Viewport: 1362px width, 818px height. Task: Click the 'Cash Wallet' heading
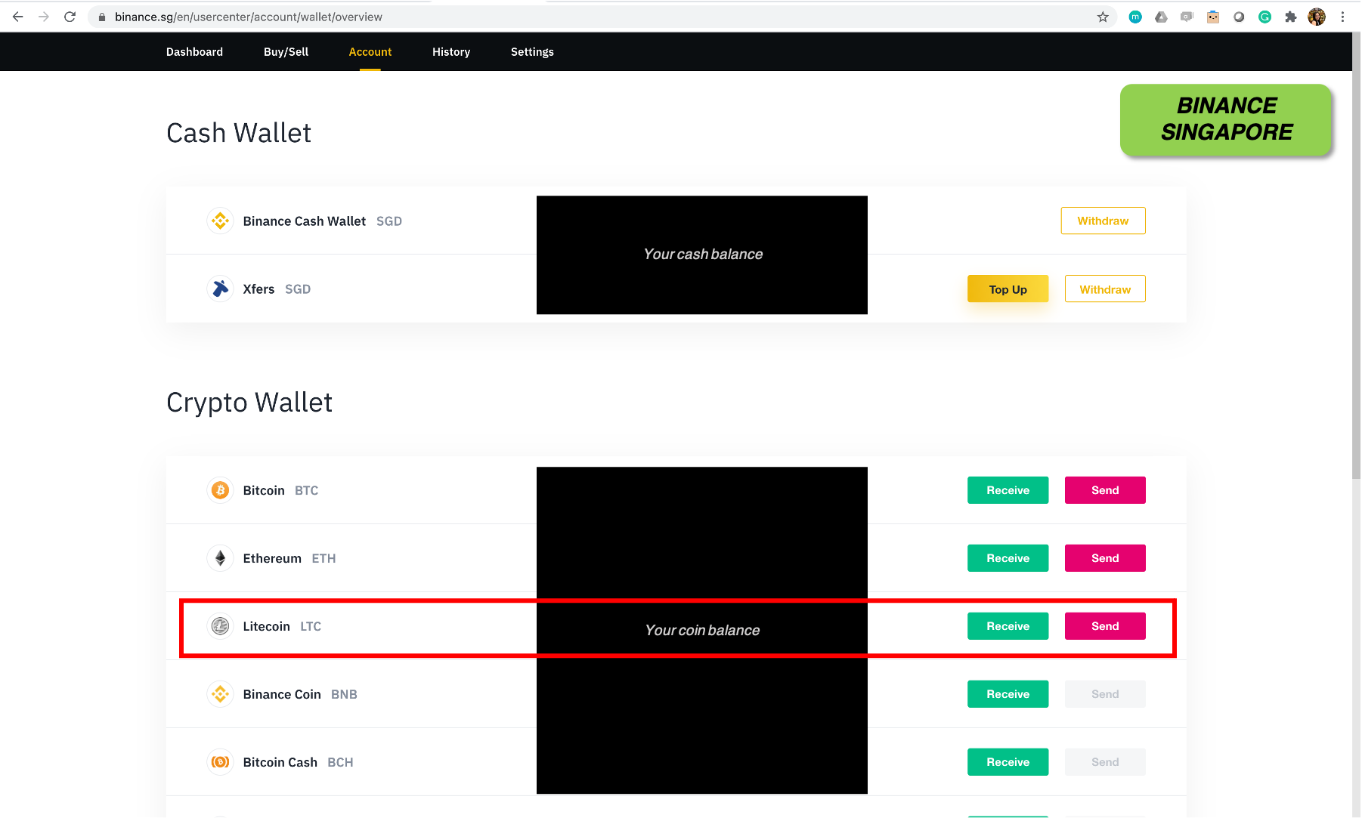pos(239,133)
